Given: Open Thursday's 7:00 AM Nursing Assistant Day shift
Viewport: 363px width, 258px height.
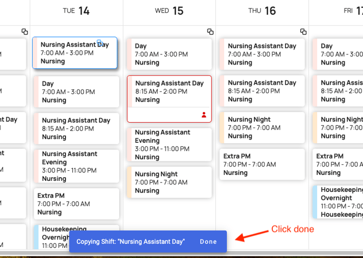Looking at the screenshot, I should 262,54.
